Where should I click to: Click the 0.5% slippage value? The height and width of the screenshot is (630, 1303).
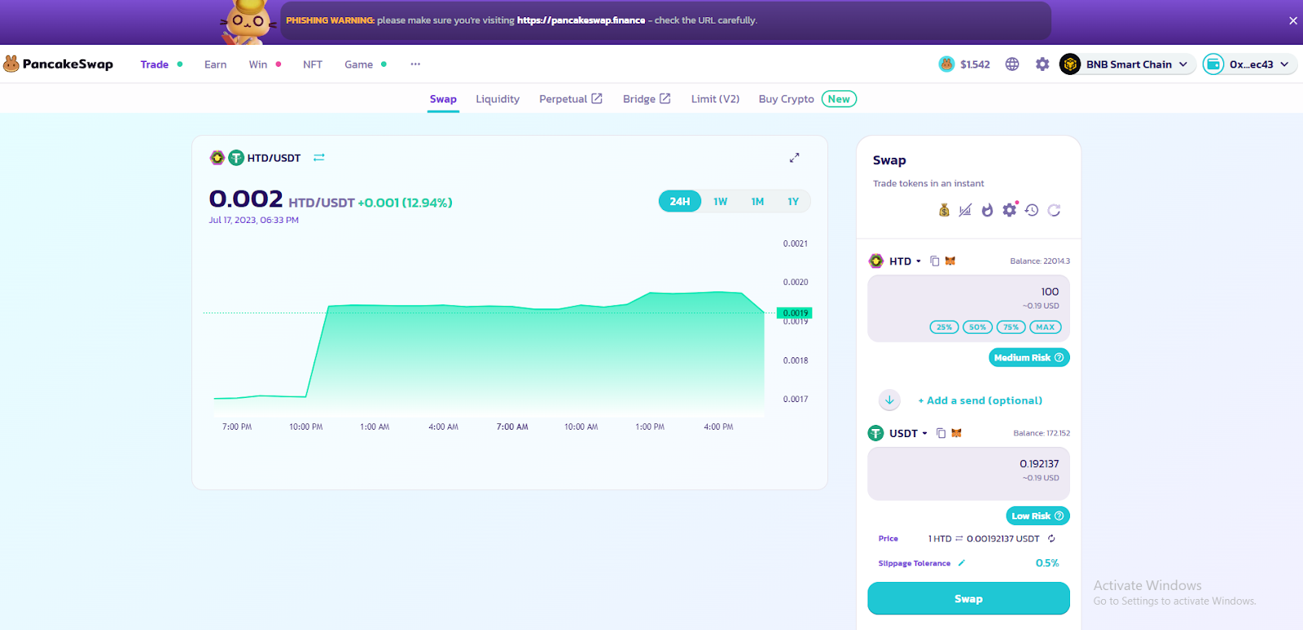point(1047,563)
